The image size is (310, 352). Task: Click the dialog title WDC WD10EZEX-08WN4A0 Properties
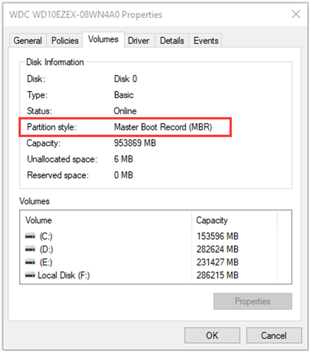[86, 15]
